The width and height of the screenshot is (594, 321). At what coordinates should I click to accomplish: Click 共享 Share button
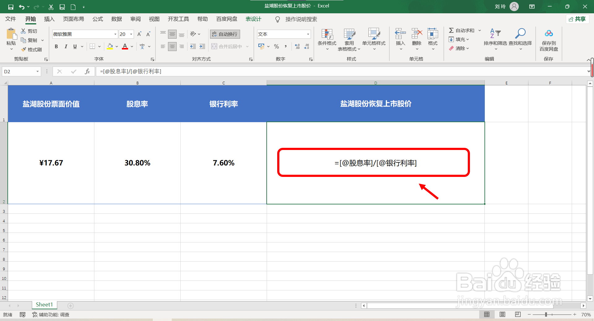[577, 19]
